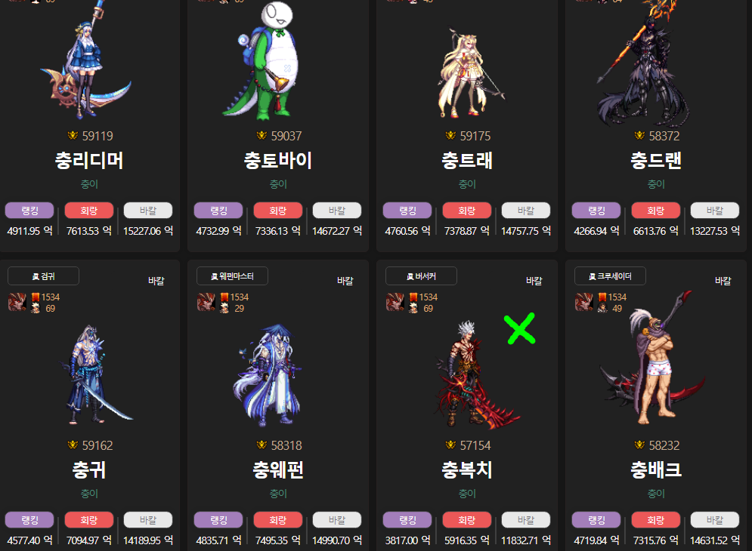Select the 워펀마스터 class tag
The height and width of the screenshot is (551, 752).
point(232,276)
